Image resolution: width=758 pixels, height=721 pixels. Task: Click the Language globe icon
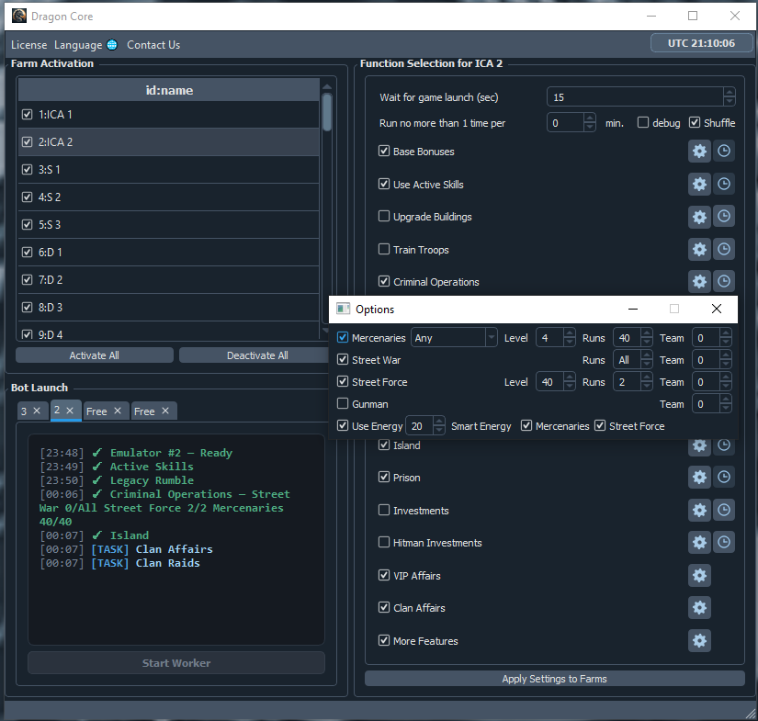click(112, 45)
